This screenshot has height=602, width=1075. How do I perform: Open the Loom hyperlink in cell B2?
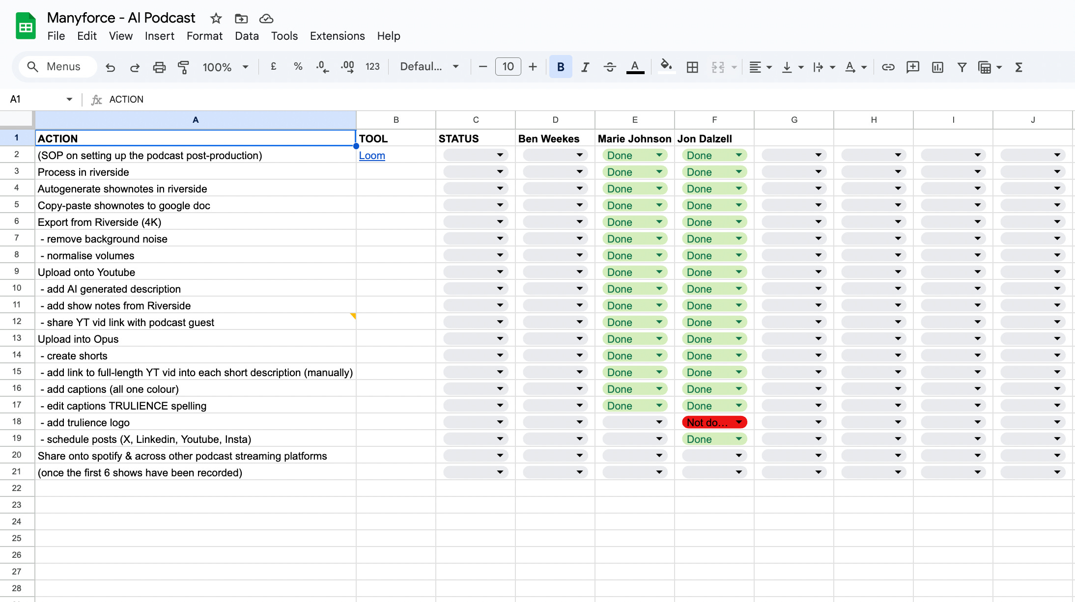(372, 156)
